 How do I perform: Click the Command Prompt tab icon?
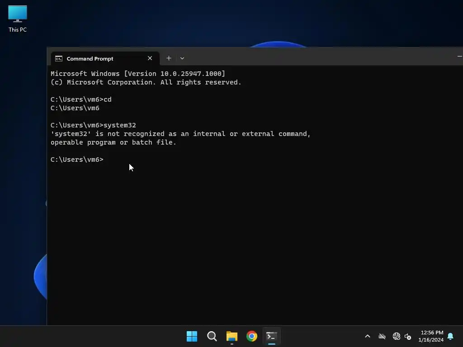coord(59,58)
